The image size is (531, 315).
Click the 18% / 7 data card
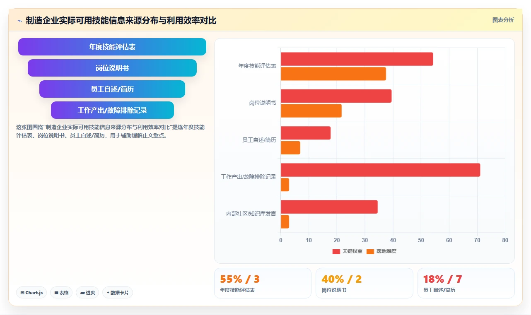coord(466,283)
